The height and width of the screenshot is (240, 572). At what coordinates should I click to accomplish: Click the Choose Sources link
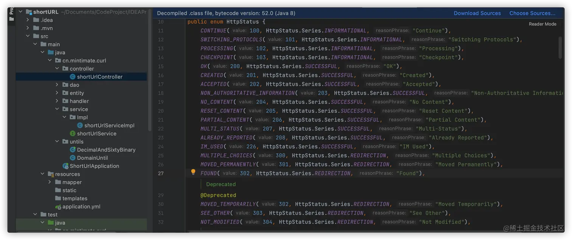[532, 13]
